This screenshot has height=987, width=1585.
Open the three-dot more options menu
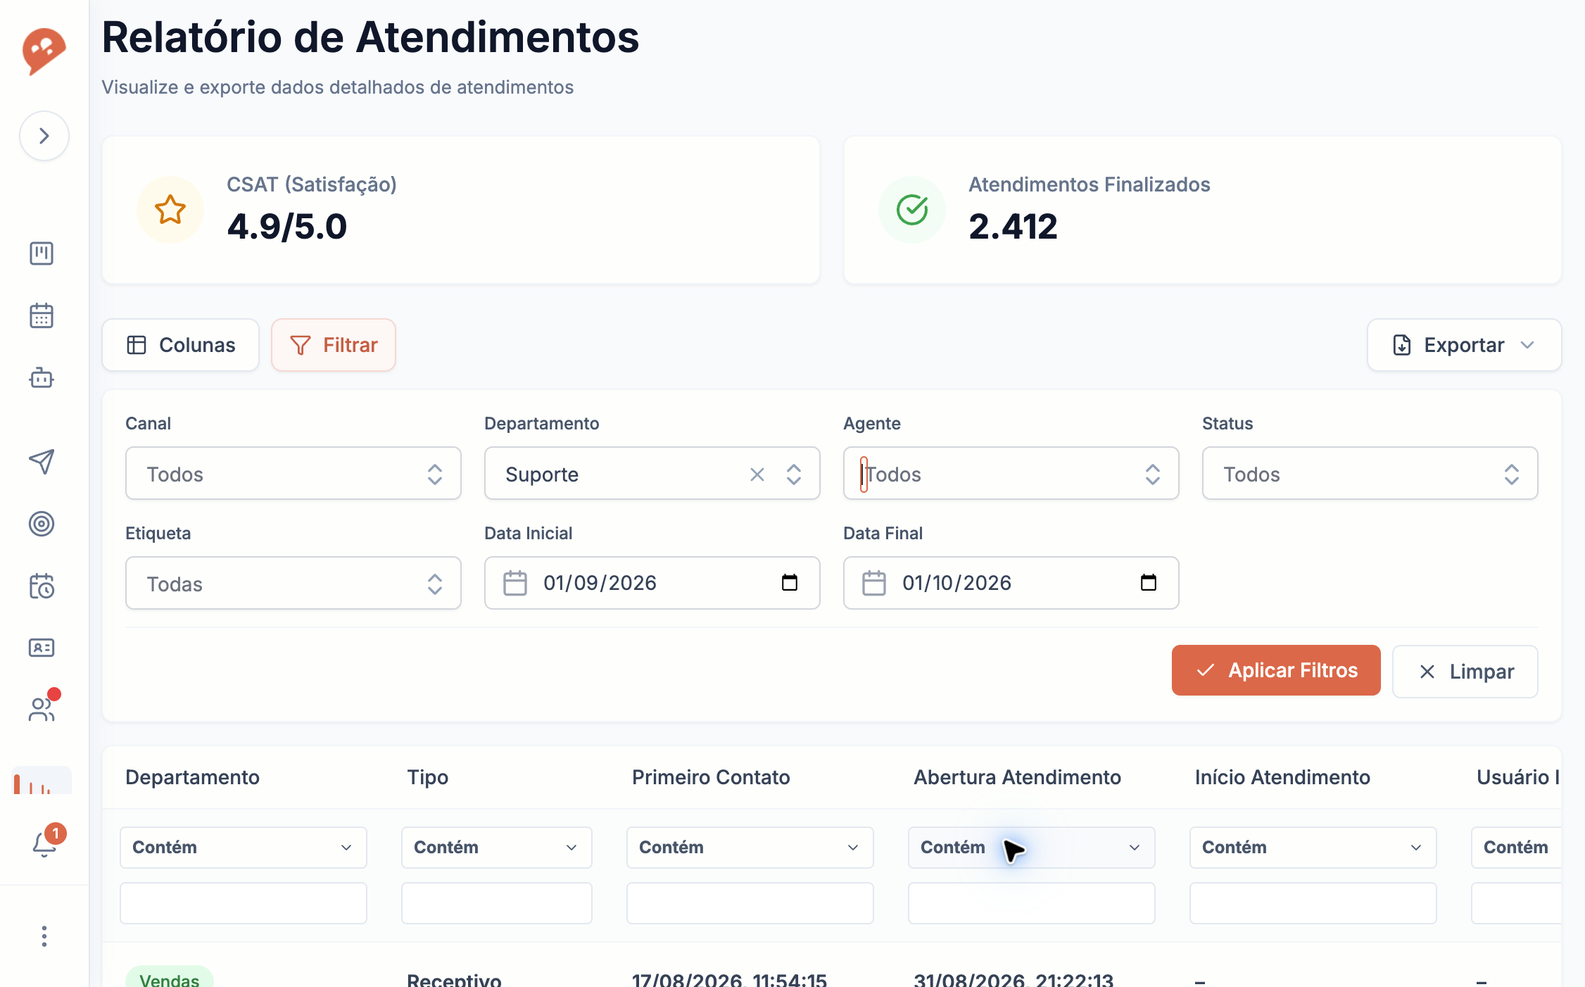44,936
